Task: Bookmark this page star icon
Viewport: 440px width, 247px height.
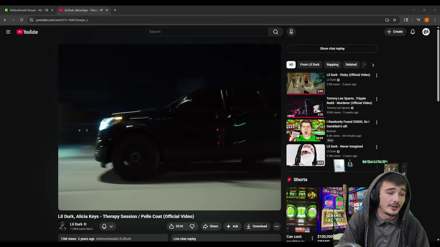Action: [x=395, y=20]
